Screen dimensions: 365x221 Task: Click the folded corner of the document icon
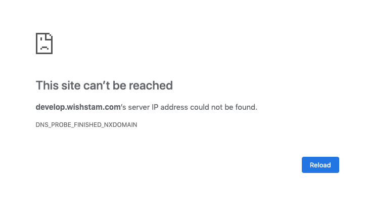50,36
